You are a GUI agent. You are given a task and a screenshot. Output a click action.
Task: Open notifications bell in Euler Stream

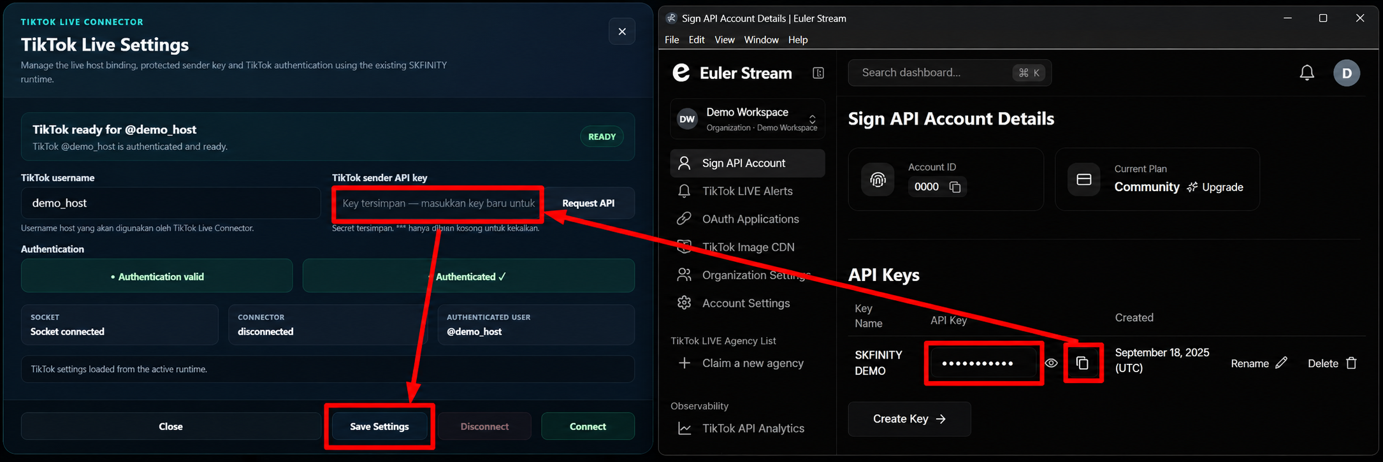(x=1307, y=73)
